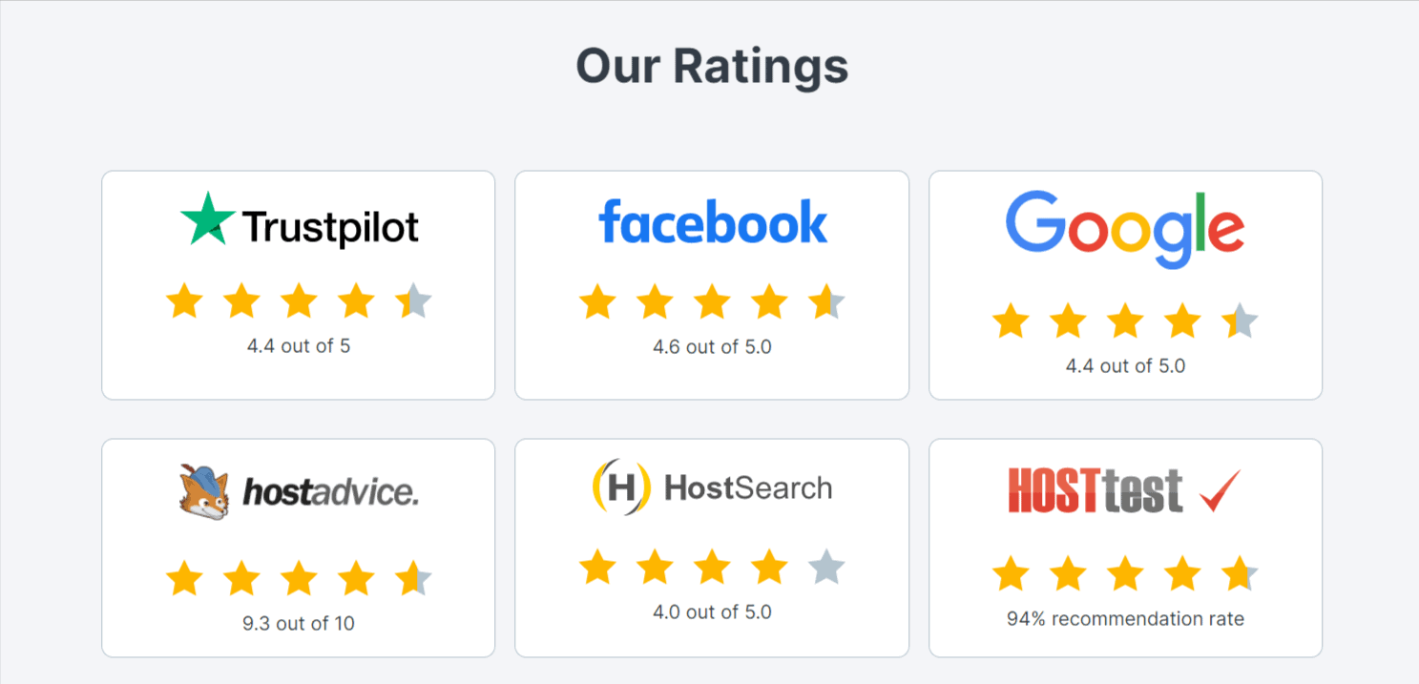Click the third star in HOSTtest row
The width and height of the screenshot is (1419, 684).
(1124, 573)
